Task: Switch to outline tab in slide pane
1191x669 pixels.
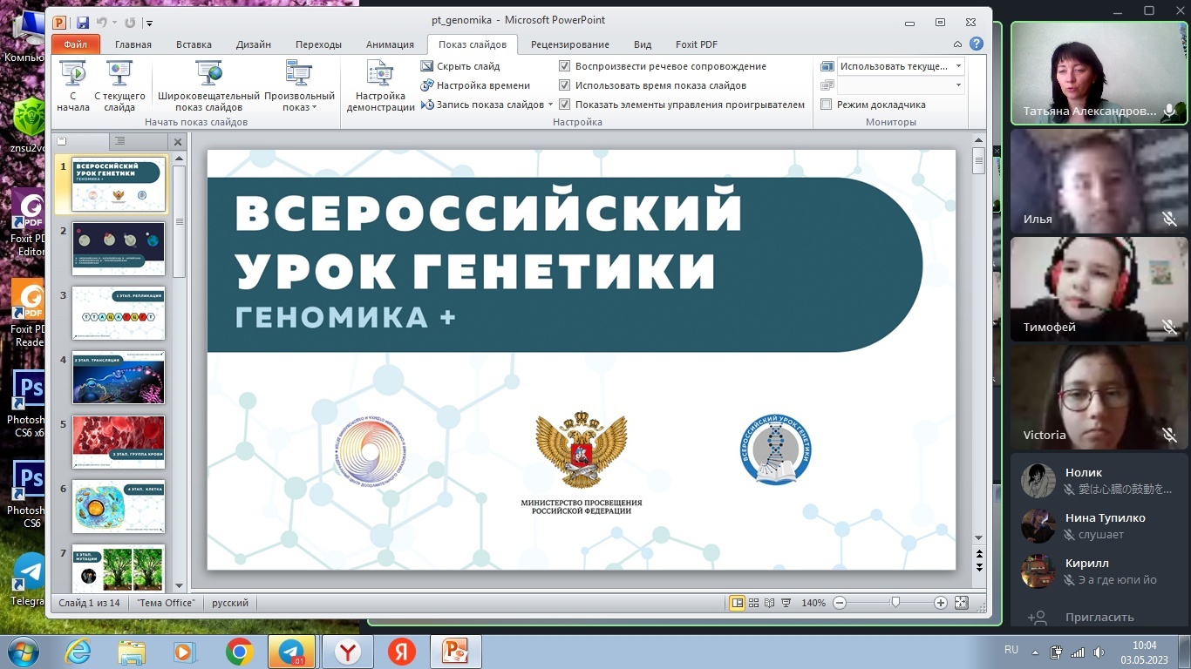Action: [x=119, y=141]
